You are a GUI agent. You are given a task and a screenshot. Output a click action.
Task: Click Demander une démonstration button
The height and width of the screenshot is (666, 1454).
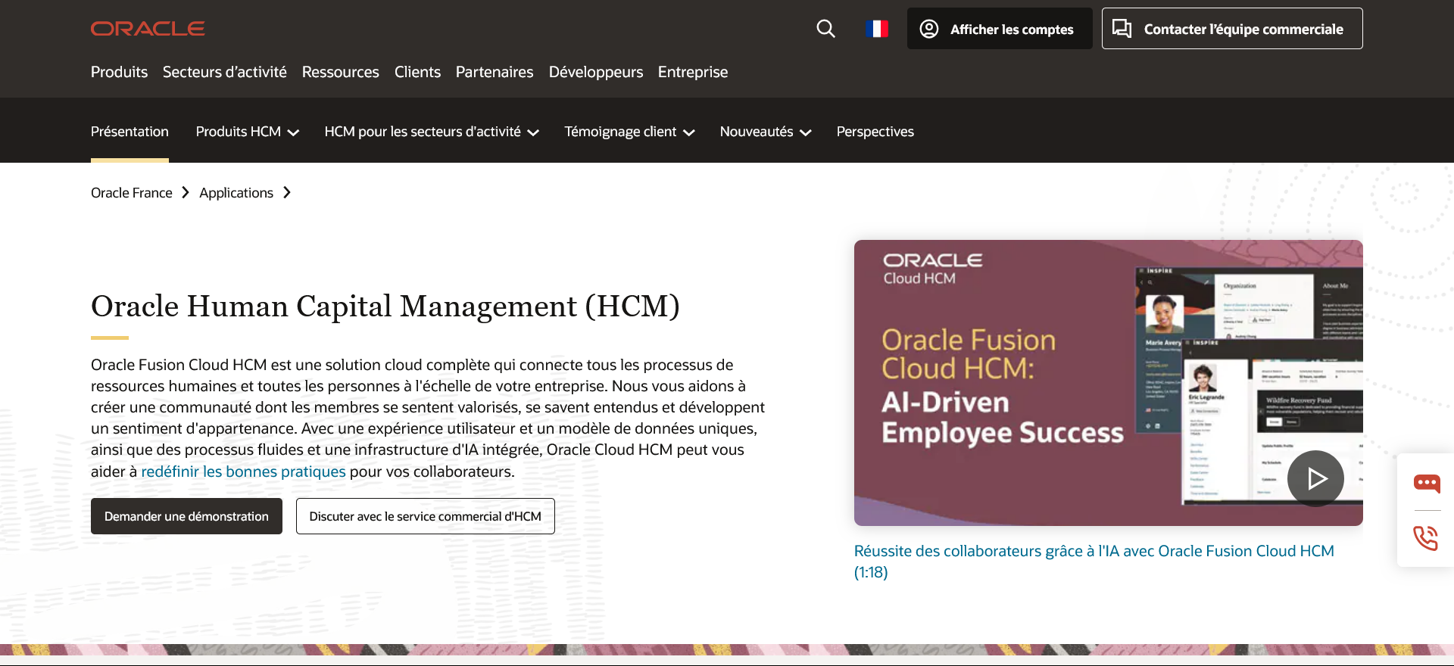click(x=186, y=516)
